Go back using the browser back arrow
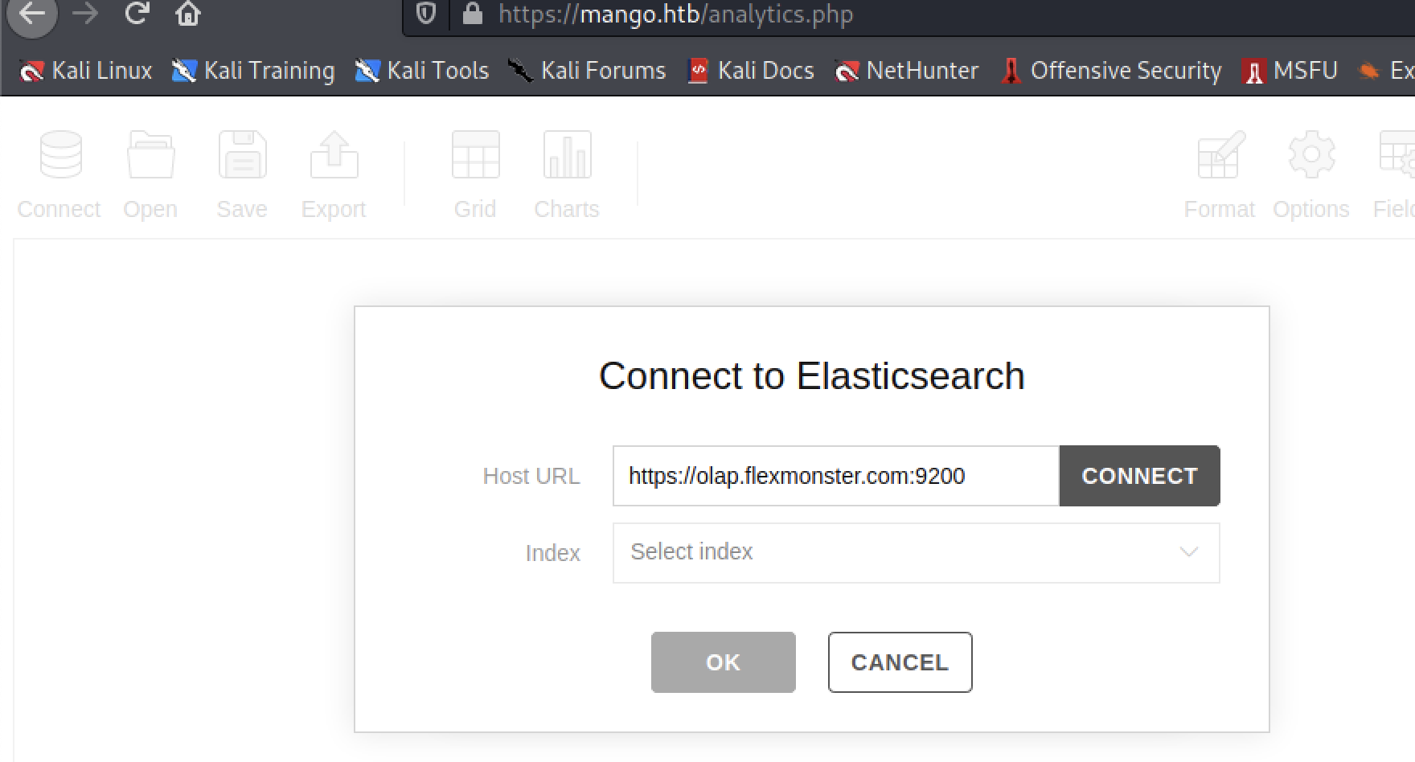Screen dimensions: 1415x762 32,14
